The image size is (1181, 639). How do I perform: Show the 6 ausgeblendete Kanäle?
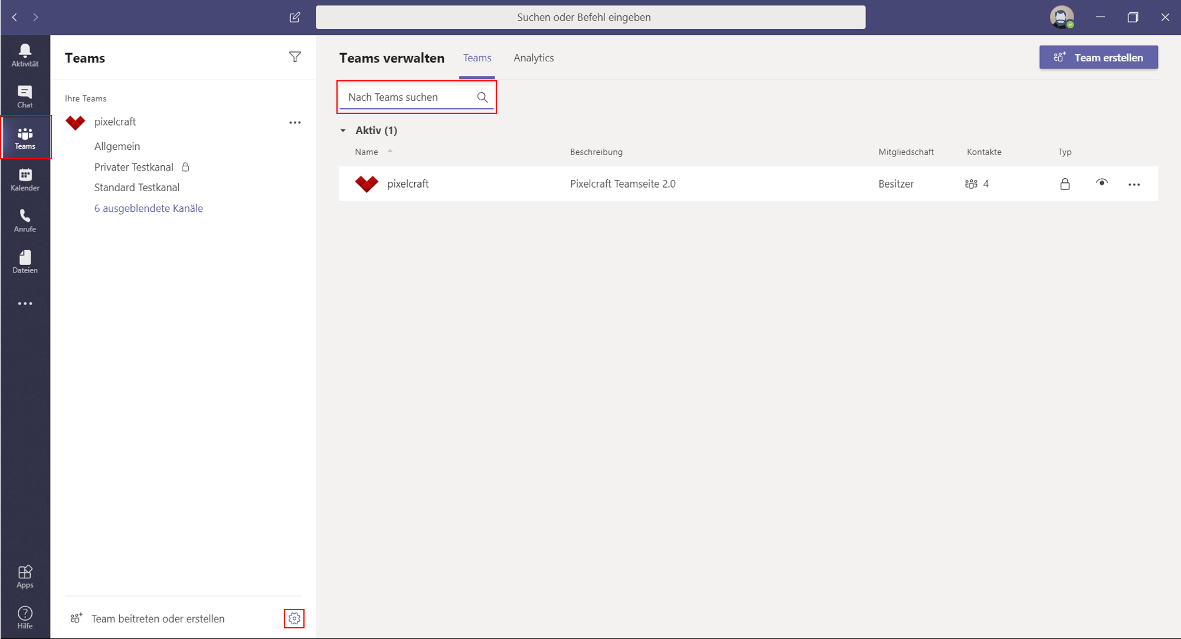click(149, 208)
